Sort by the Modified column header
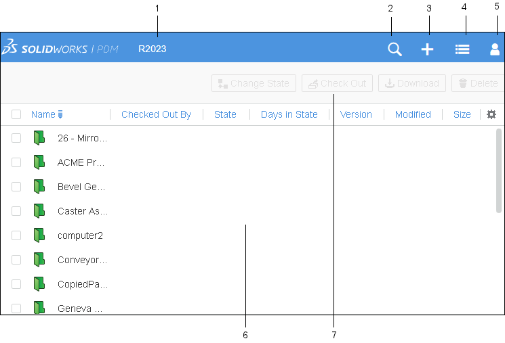This screenshot has height=343, width=505. [x=413, y=114]
